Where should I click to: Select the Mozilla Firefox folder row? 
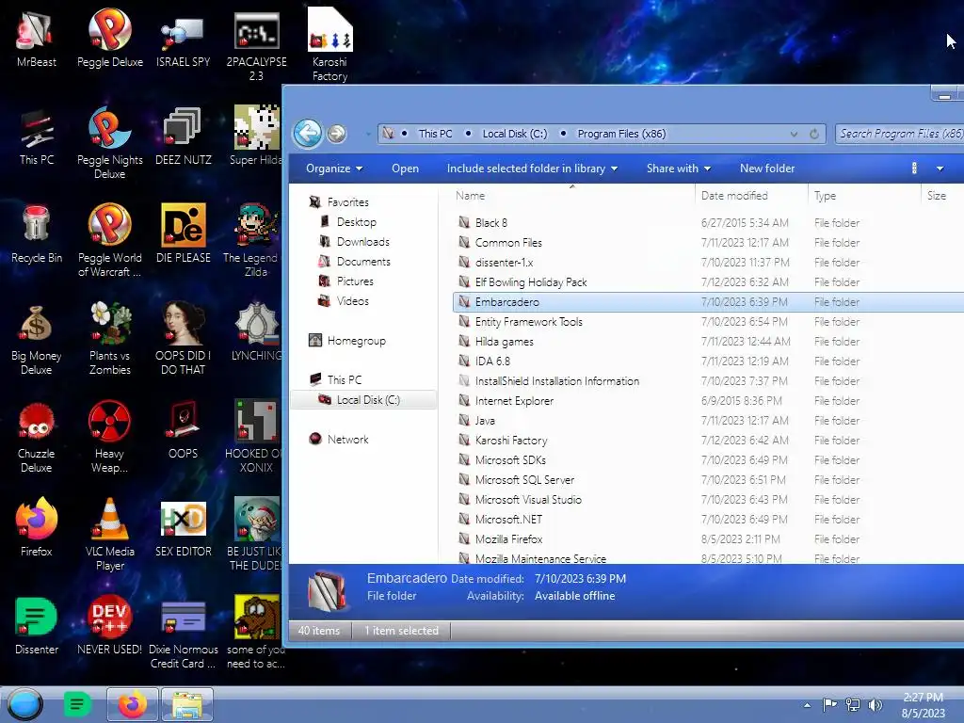[707, 538]
